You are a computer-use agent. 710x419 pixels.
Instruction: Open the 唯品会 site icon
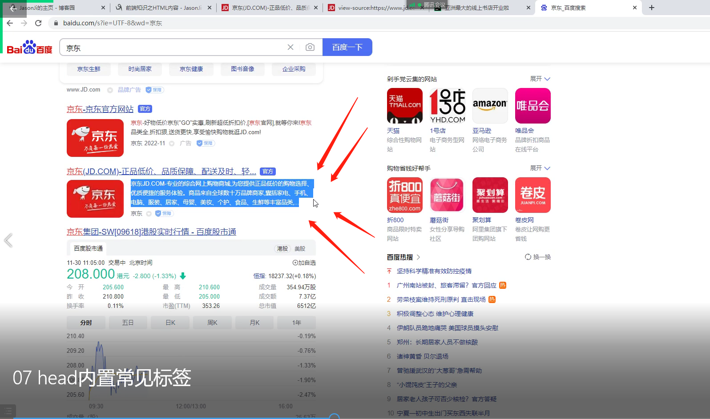(x=533, y=106)
